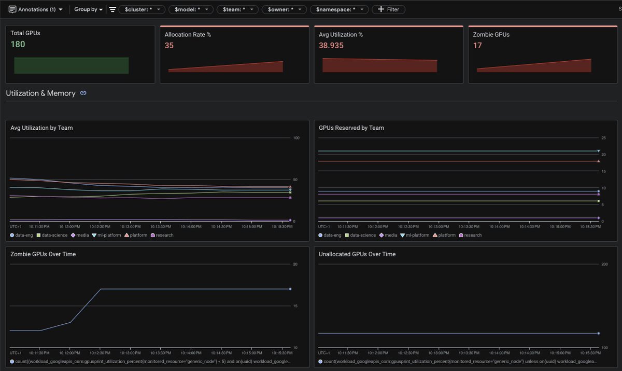
Task: Expand the $team filter chip
Action: (x=237, y=9)
